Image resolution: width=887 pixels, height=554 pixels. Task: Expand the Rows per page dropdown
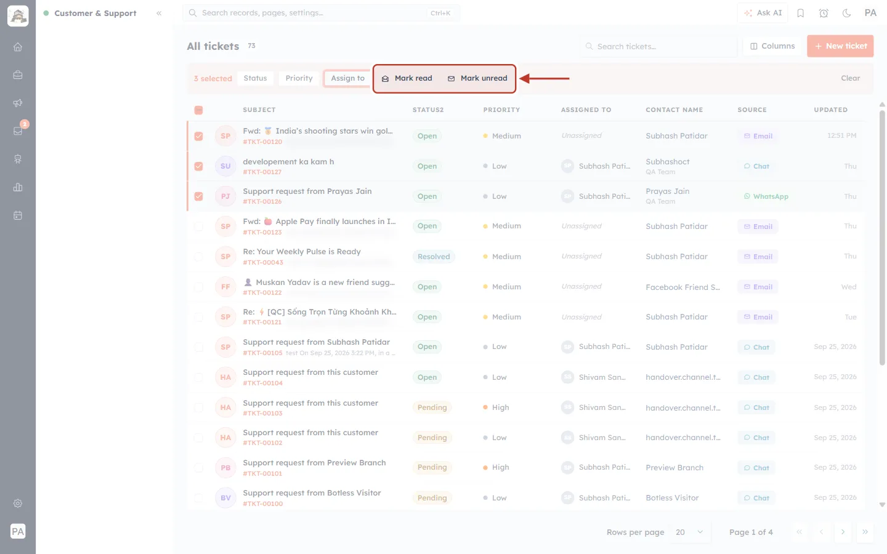tap(689, 532)
